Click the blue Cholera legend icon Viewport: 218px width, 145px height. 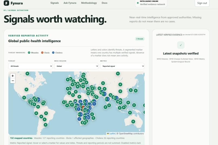click(53, 53)
